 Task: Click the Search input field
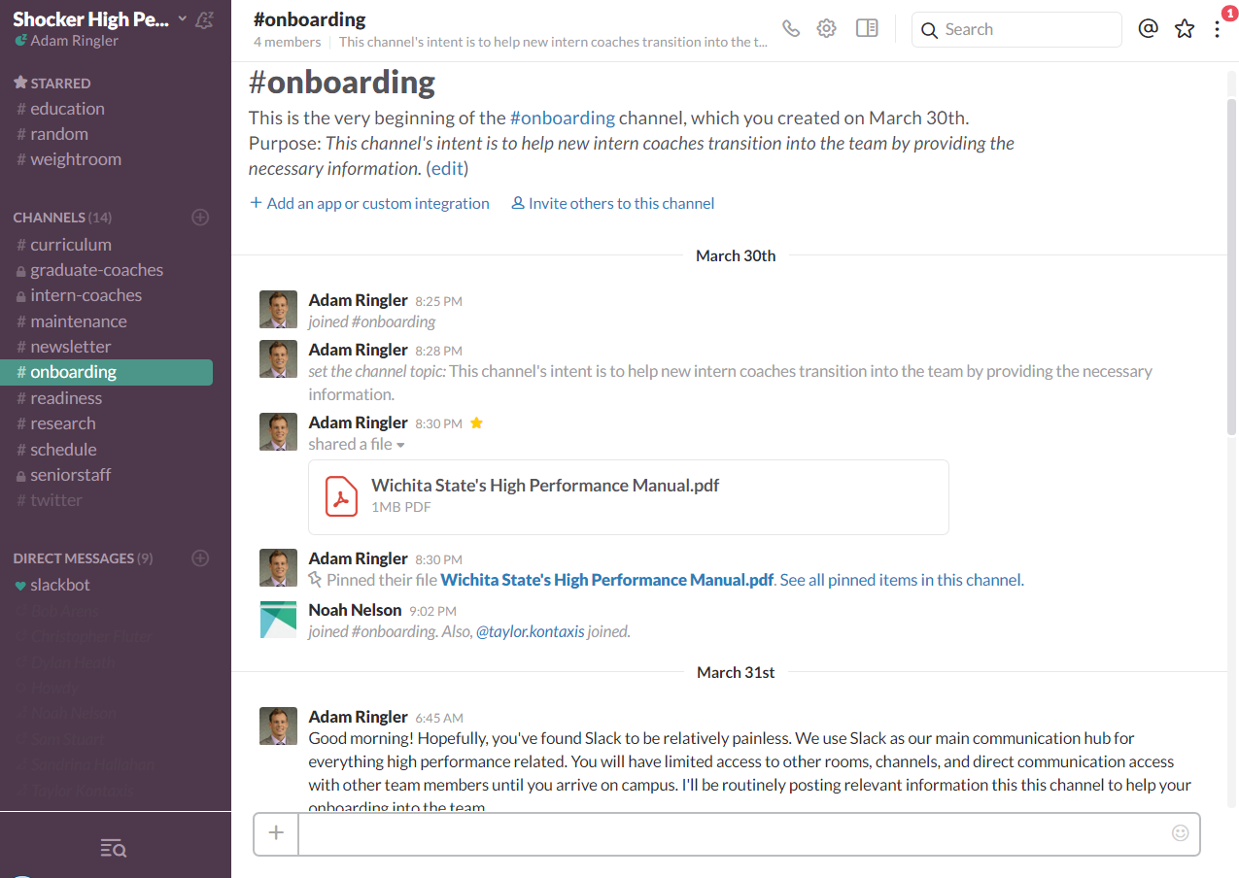coord(1016,29)
